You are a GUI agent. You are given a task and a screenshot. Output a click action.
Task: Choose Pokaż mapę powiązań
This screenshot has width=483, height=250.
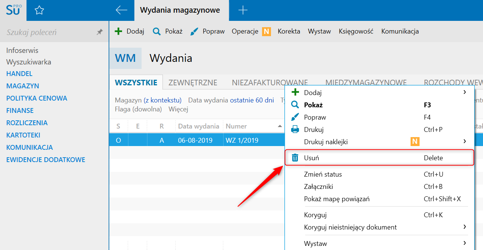380,199
